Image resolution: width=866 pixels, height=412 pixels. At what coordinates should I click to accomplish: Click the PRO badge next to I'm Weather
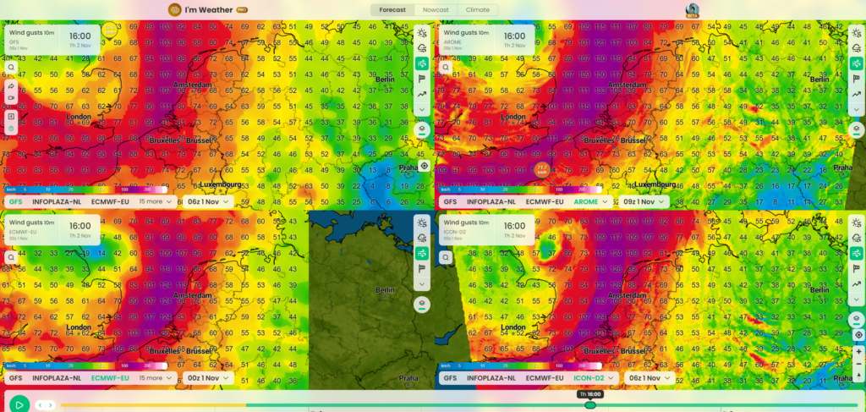pos(242,10)
